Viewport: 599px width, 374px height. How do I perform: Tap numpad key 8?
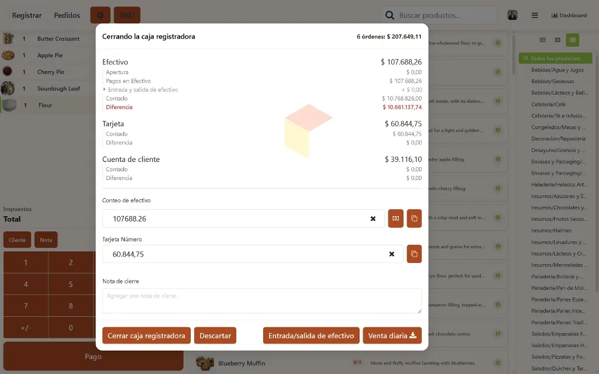[x=71, y=306]
